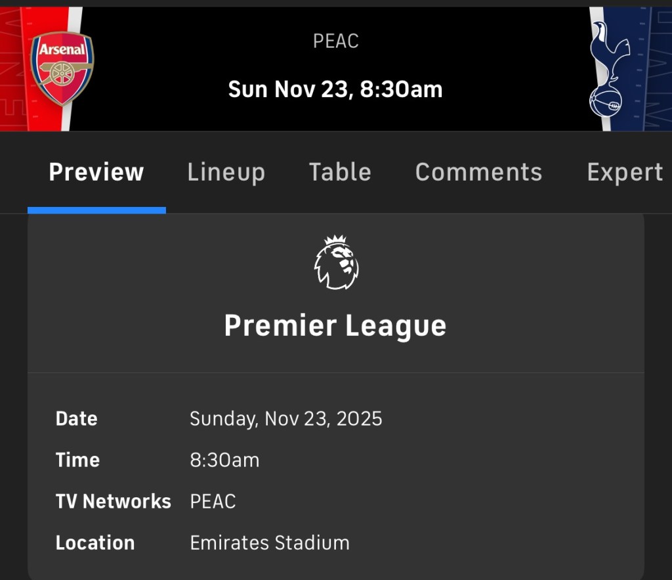Open the Table tab
This screenshot has height=580, width=672.
pos(340,172)
